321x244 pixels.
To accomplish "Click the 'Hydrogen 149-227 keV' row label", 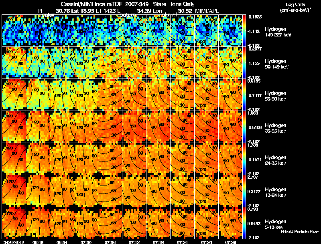I will pos(278,32).
